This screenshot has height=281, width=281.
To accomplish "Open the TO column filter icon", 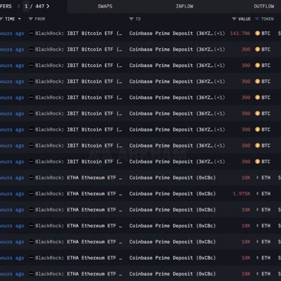I will coord(131,19).
